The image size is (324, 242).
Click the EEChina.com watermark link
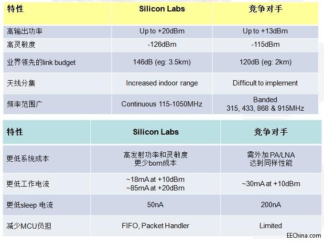click(303, 235)
